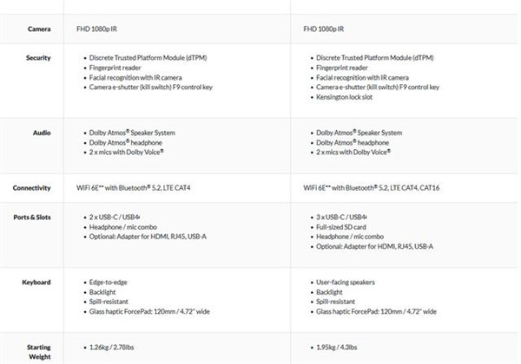
Task: Select the Connectivity row heading
Action: tap(31, 187)
